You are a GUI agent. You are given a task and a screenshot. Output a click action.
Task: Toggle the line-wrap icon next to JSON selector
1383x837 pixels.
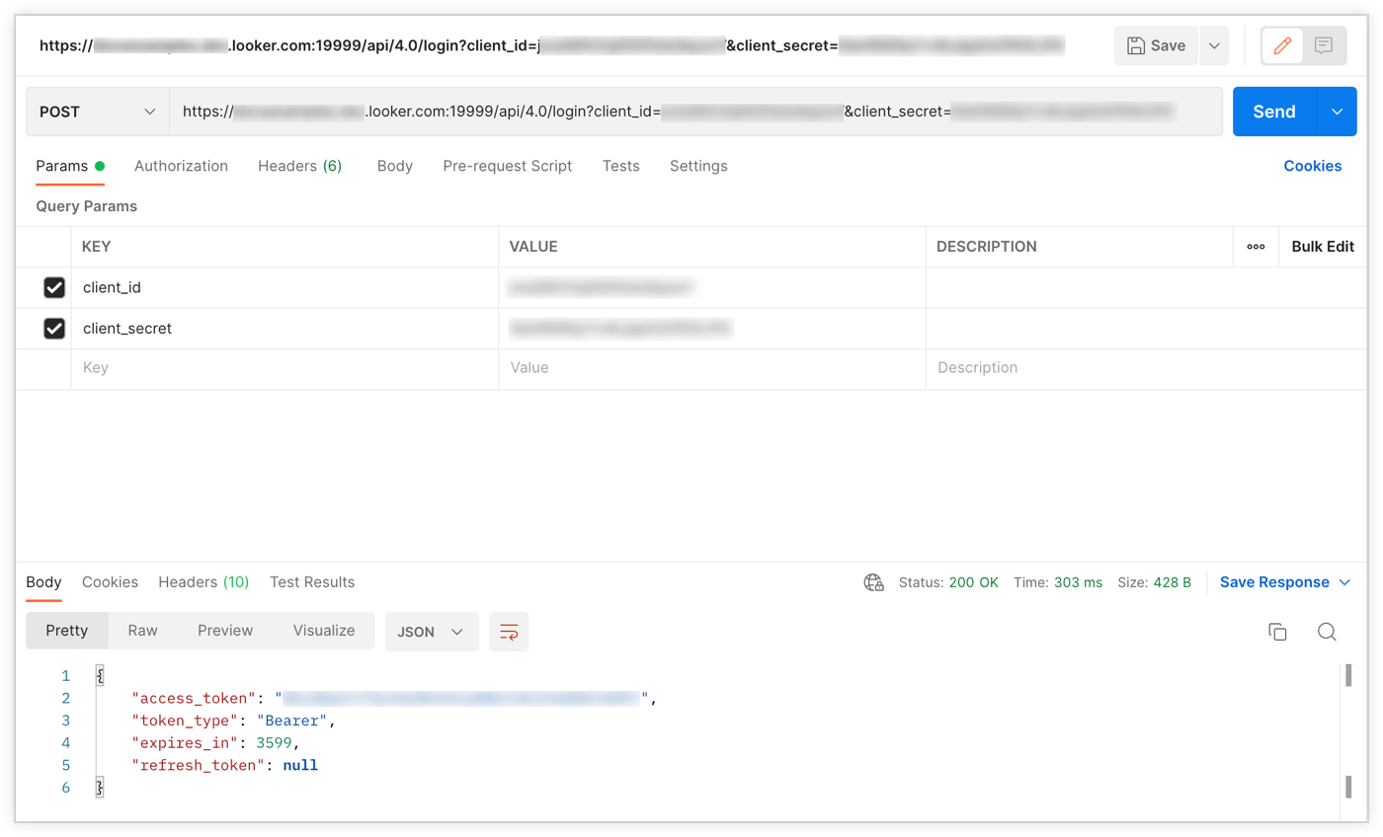coord(509,632)
